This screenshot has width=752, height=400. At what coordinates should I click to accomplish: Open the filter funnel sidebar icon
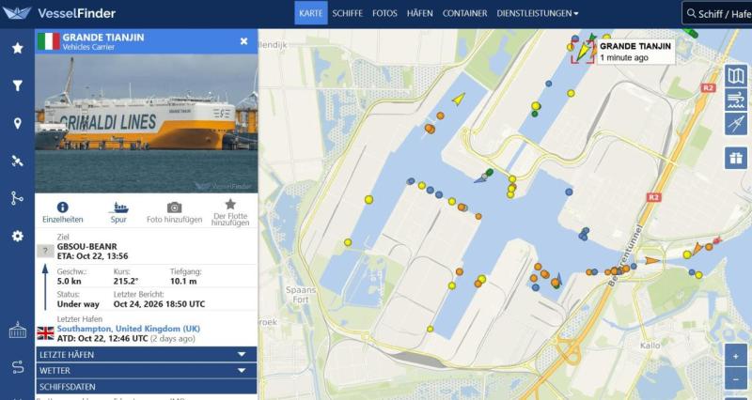17,85
